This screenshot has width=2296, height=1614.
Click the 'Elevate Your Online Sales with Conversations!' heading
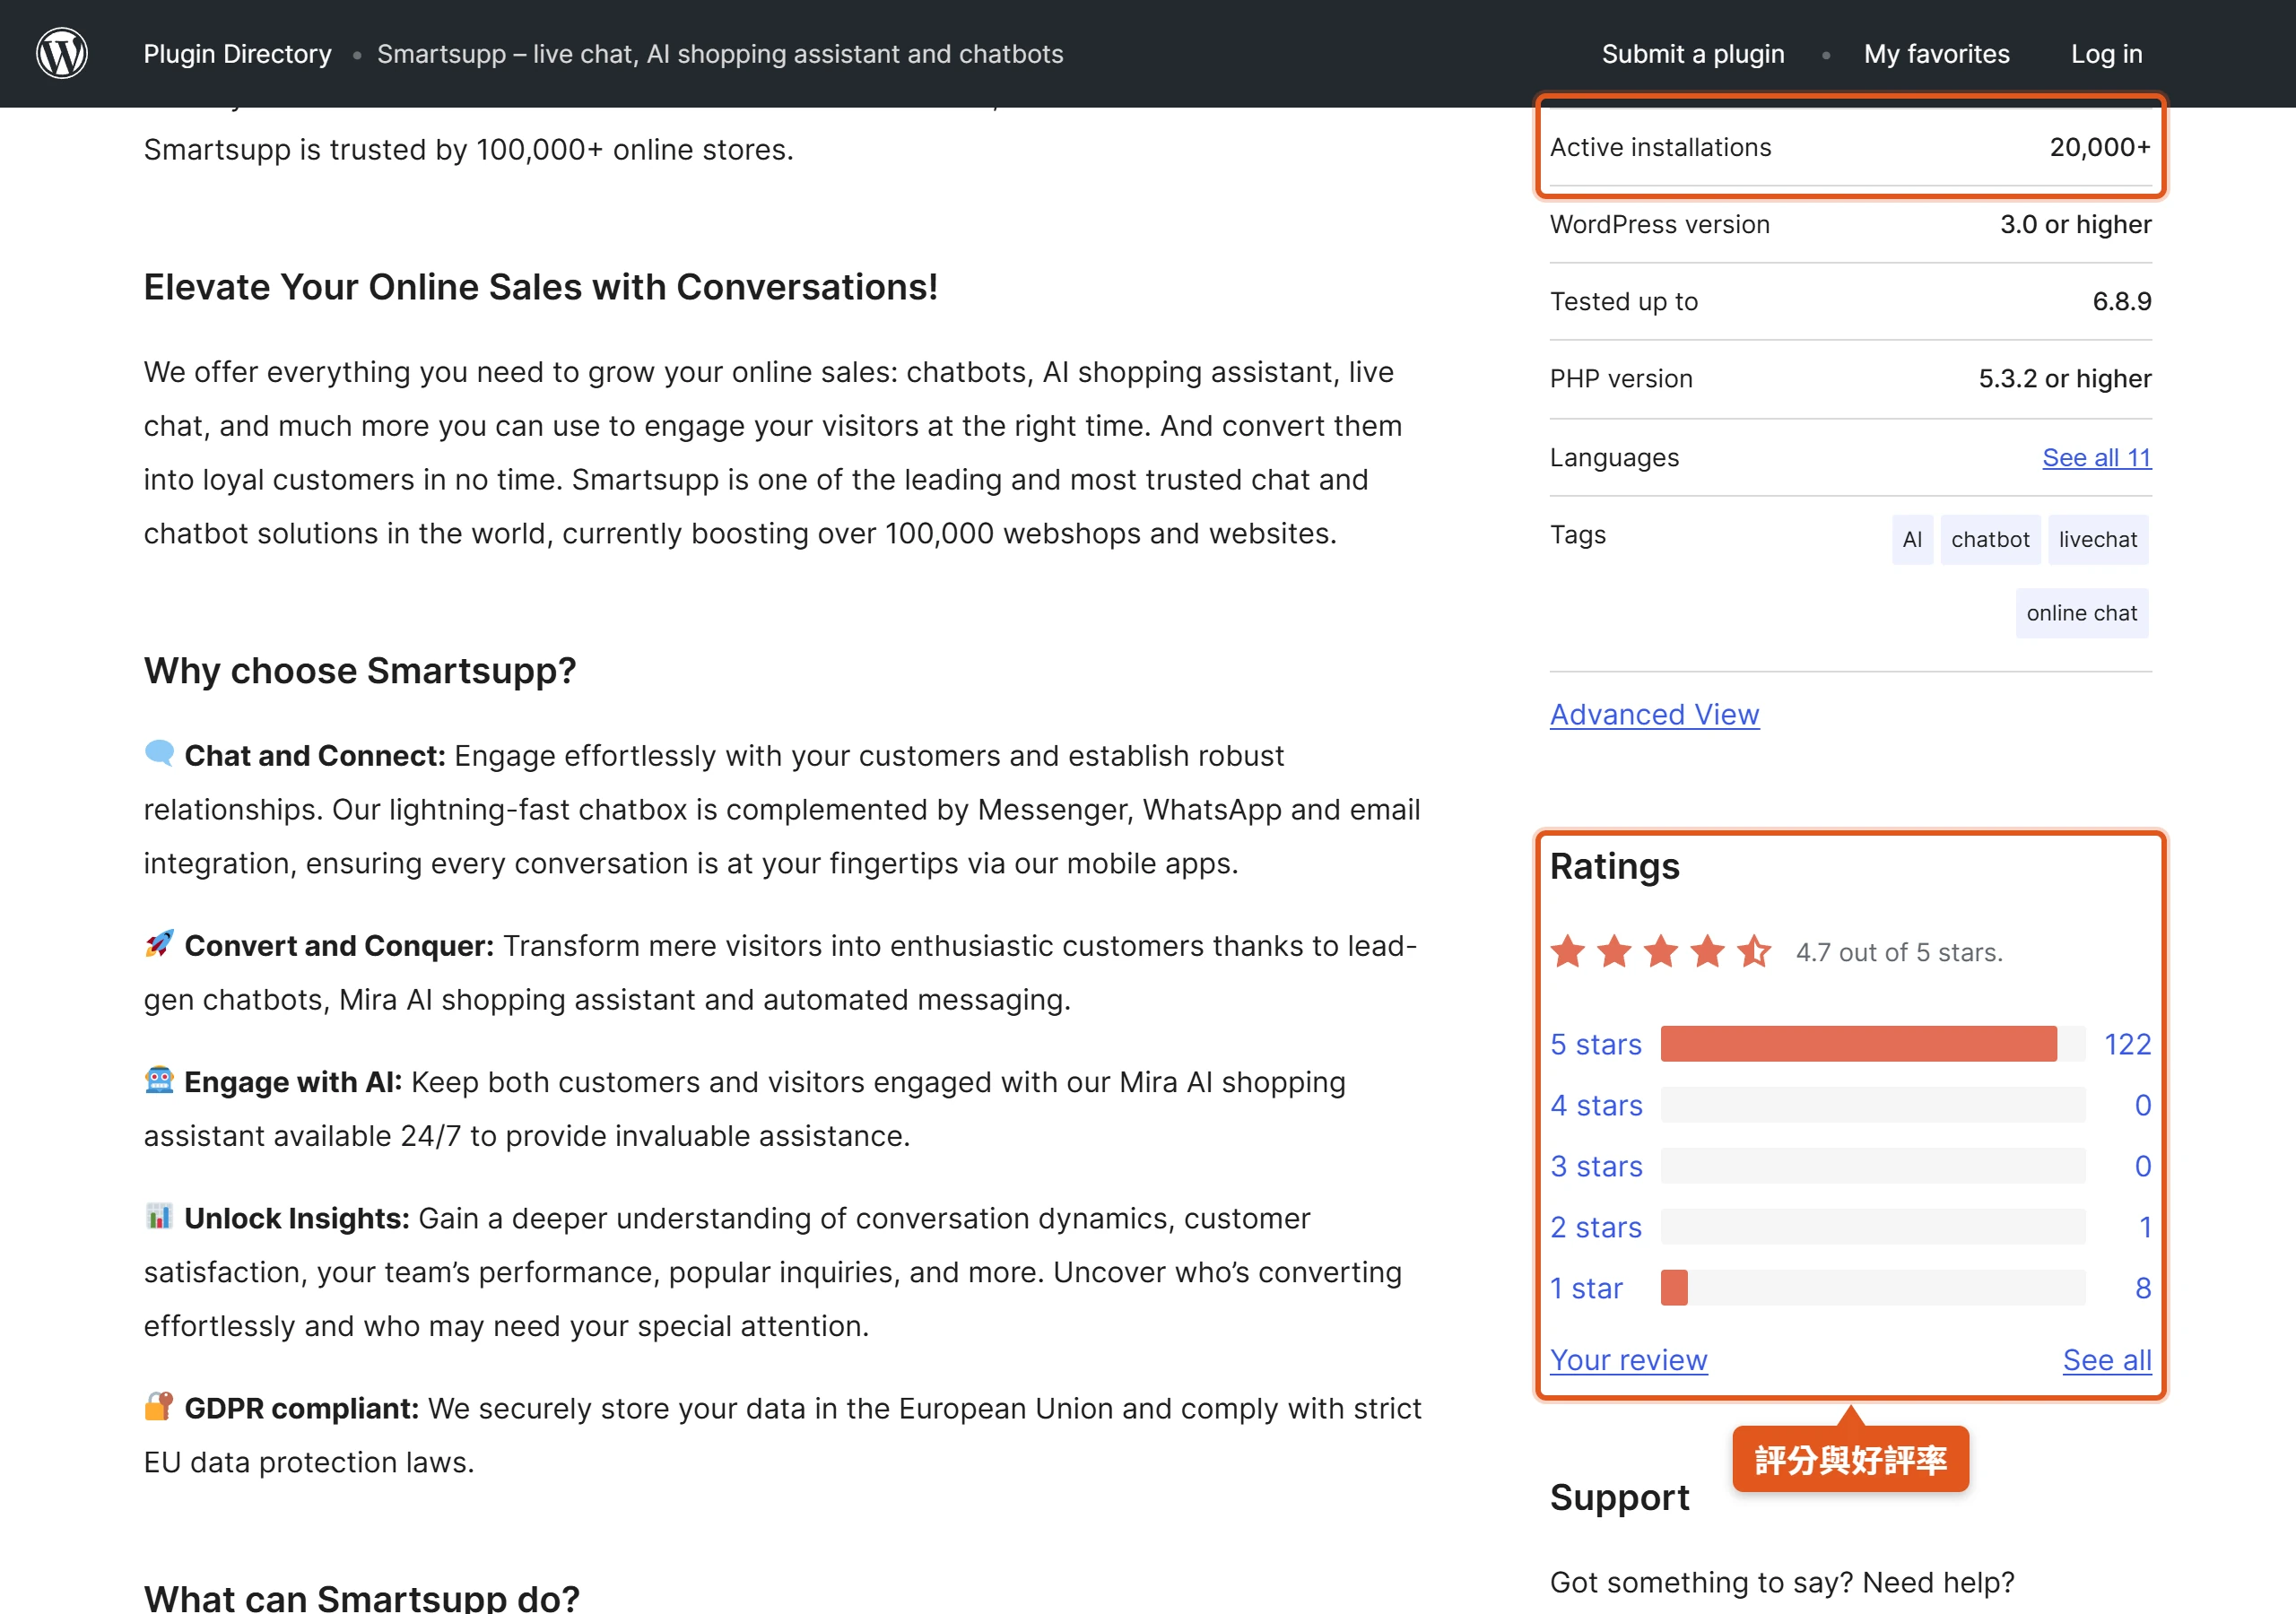click(541, 287)
